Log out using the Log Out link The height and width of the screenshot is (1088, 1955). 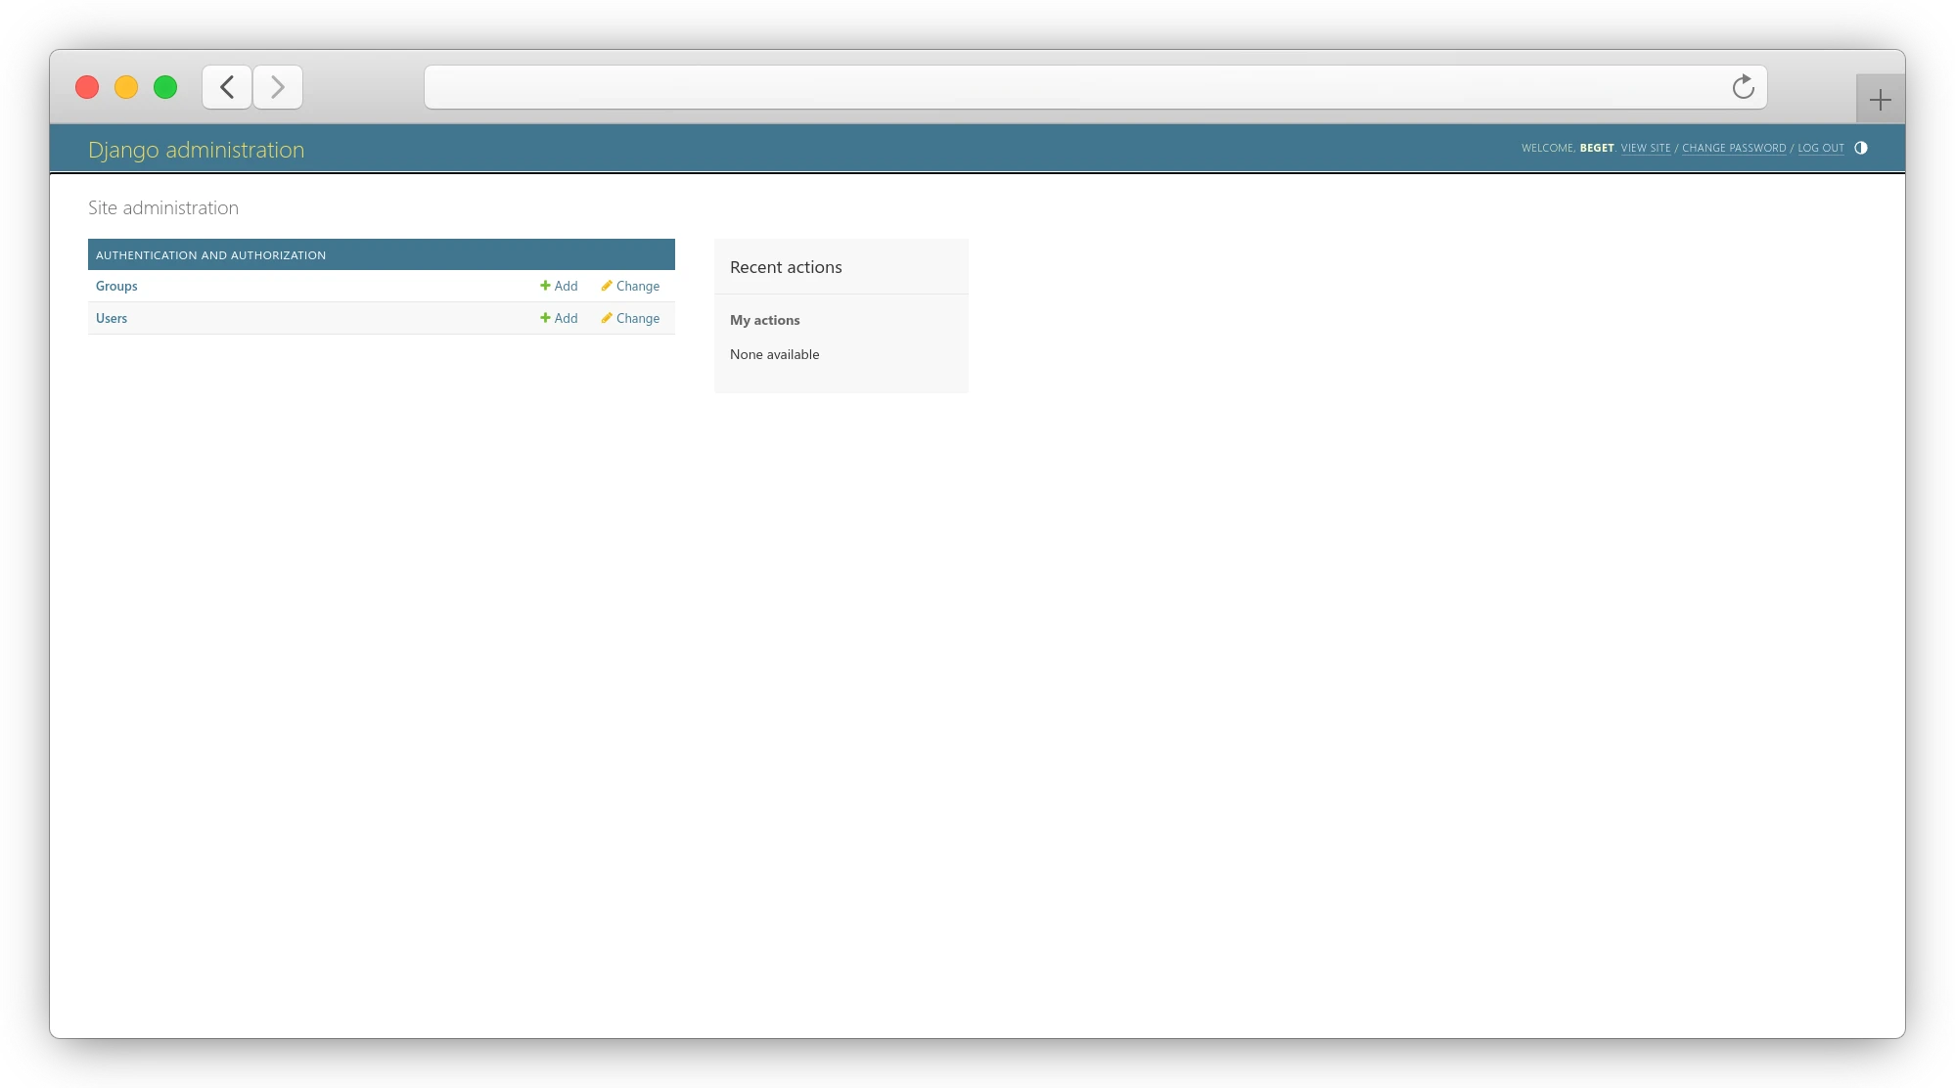point(1820,148)
